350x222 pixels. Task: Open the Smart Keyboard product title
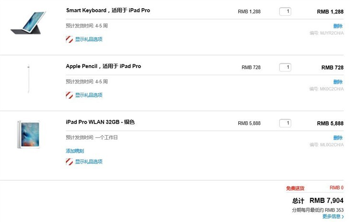point(108,10)
